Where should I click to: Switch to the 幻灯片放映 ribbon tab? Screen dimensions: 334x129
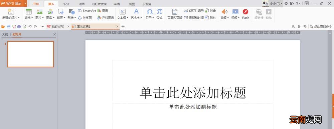[99, 4]
